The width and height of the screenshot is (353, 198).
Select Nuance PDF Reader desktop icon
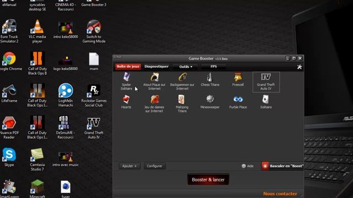point(9,127)
